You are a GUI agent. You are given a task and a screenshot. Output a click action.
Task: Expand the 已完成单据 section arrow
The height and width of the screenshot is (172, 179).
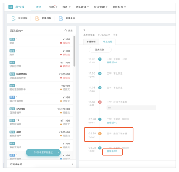click(x=72, y=164)
